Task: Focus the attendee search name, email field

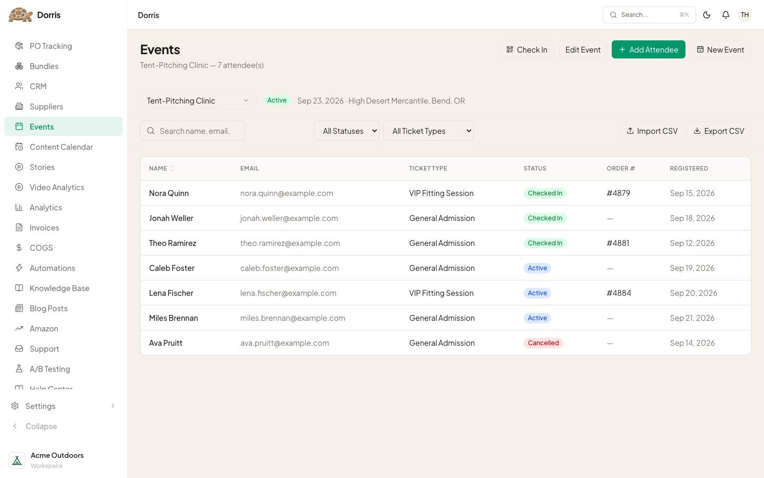Action: 193,131
